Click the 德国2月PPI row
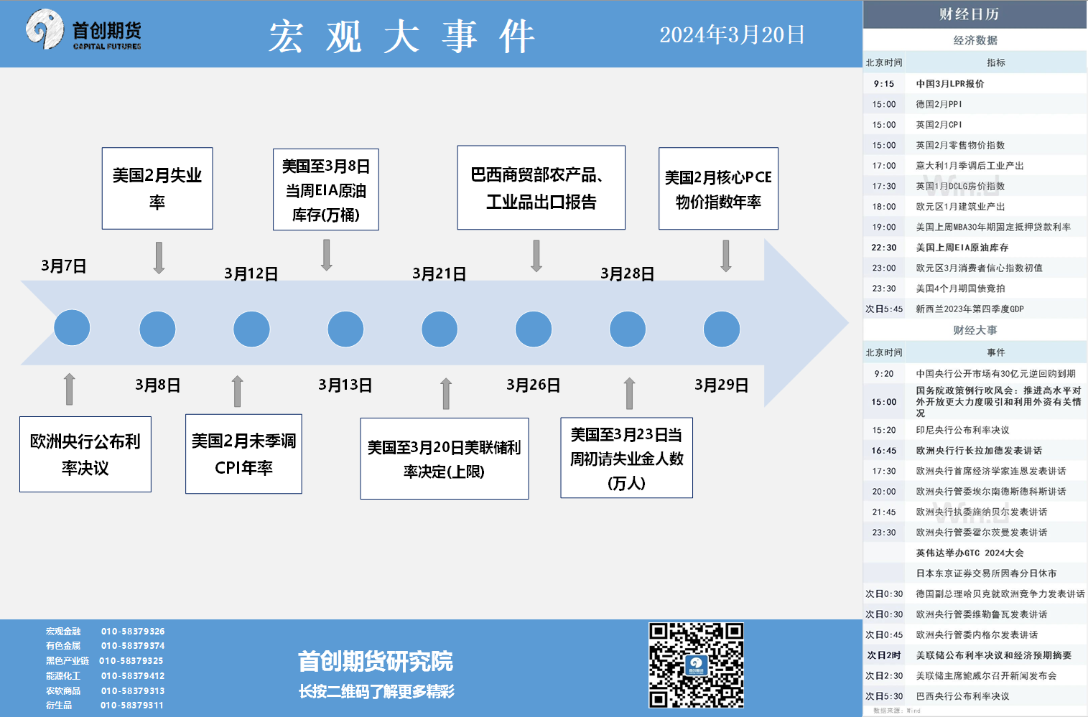 pyautogui.click(x=975, y=104)
